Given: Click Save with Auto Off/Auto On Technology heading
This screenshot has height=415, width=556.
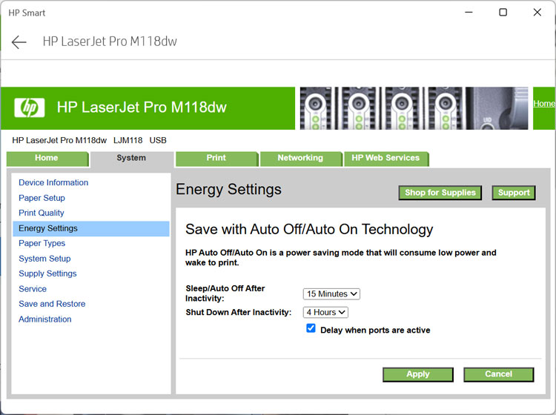Looking at the screenshot, I should click(309, 230).
